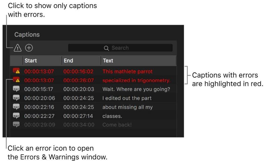Click dimmed caption icon for "Come back!"
Screen dimensions: 264x161
16,124
